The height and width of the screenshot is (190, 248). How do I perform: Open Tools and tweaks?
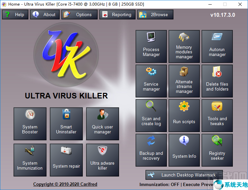[x=217, y=116]
